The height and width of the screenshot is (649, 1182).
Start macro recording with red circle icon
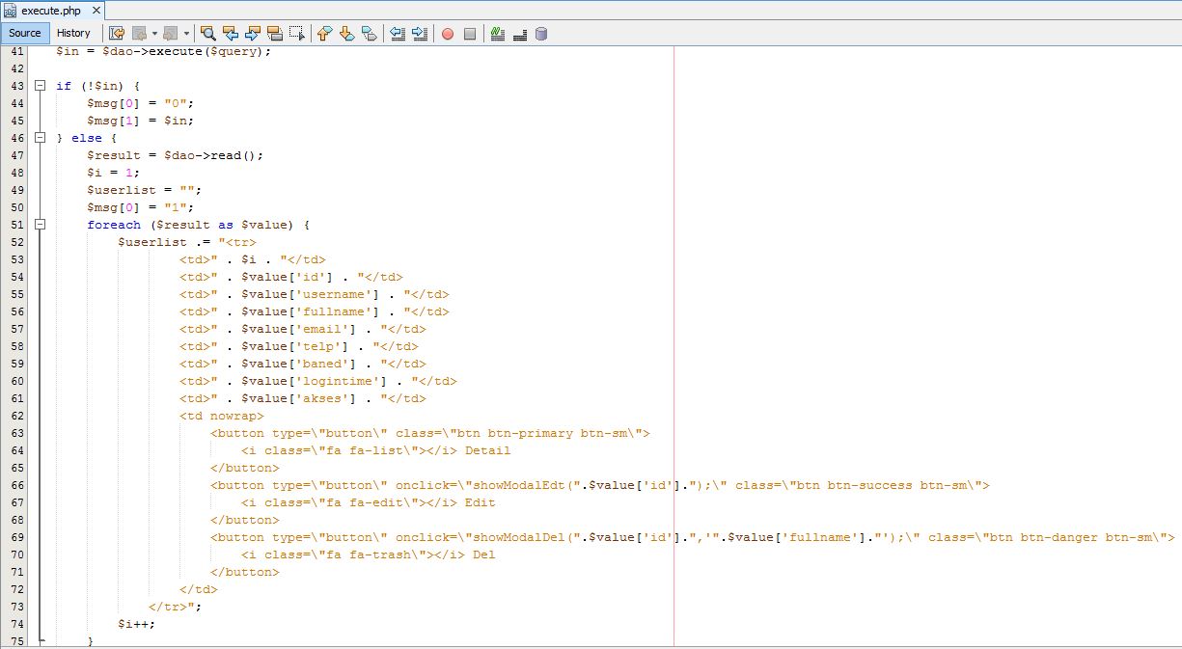coord(447,33)
